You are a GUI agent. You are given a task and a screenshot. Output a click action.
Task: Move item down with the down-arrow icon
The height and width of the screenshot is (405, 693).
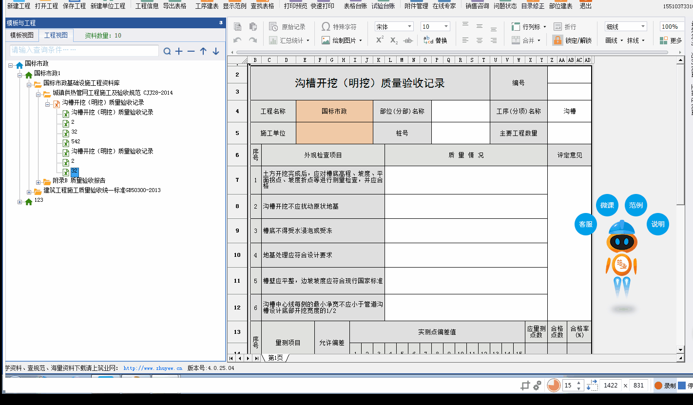pyautogui.click(x=216, y=51)
